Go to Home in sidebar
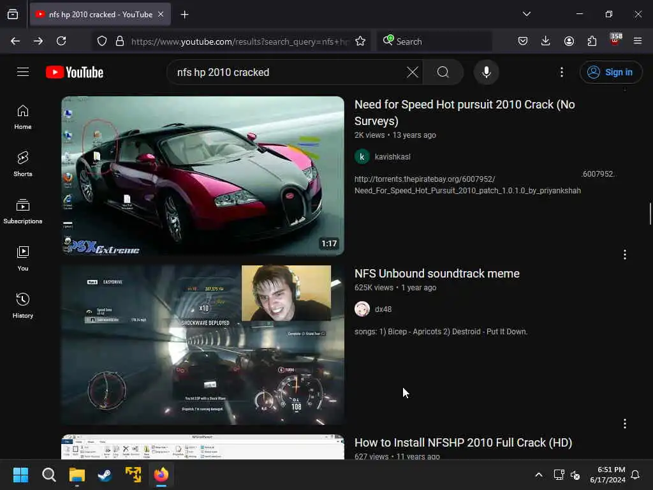Screen dimensions: 653x490 click(x=23, y=117)
